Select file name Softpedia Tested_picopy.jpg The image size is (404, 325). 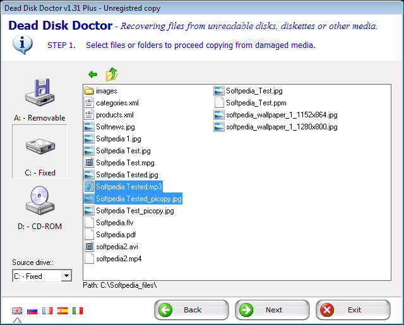coord(139,199)
